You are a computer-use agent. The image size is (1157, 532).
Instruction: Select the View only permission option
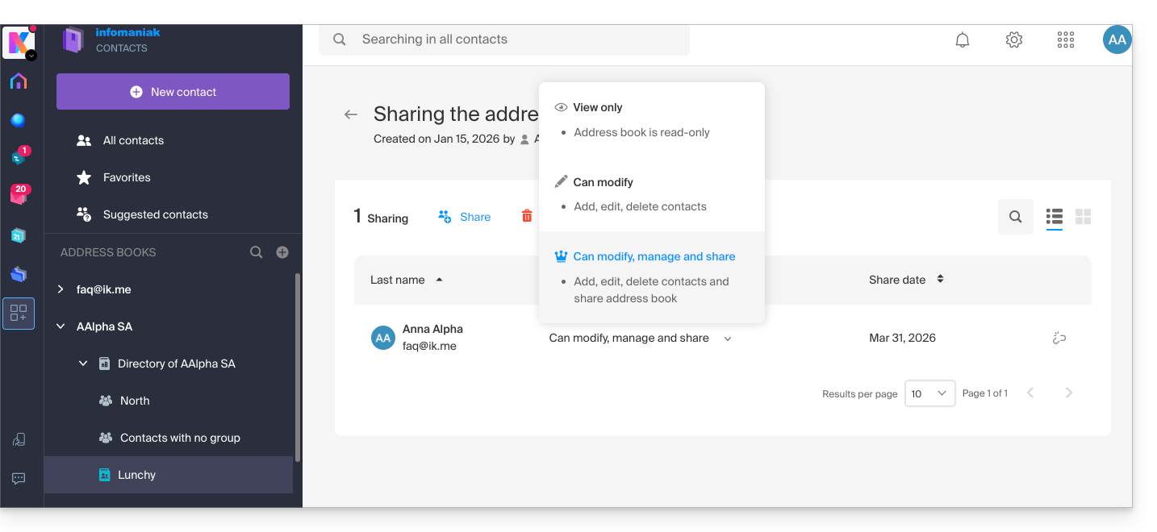[597, 107]
